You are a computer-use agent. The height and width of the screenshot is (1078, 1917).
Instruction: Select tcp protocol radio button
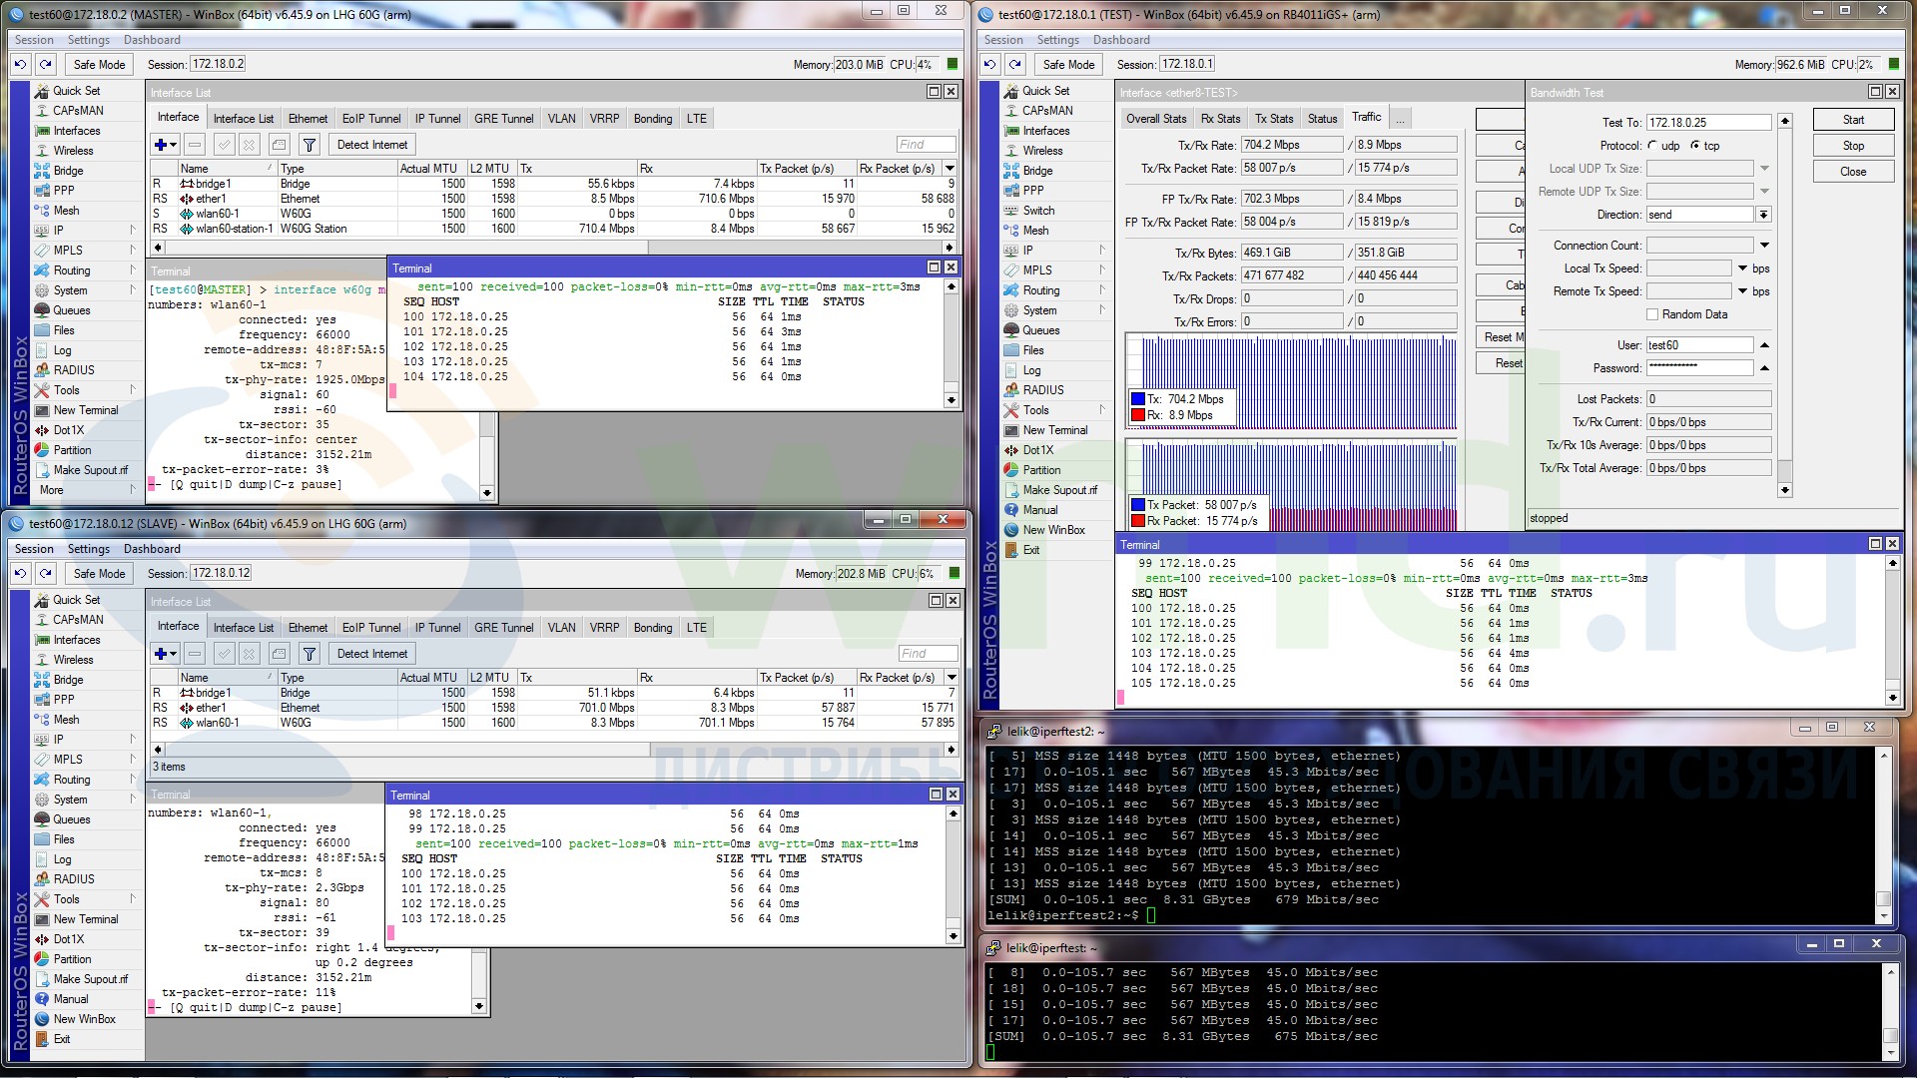coord(1695,146)
